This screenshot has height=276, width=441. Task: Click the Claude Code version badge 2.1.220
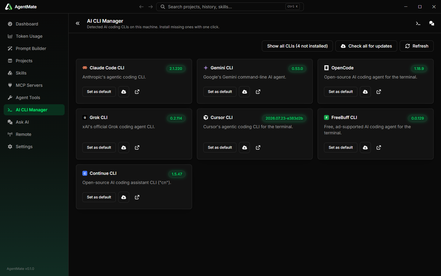click(x=176, y=69)
